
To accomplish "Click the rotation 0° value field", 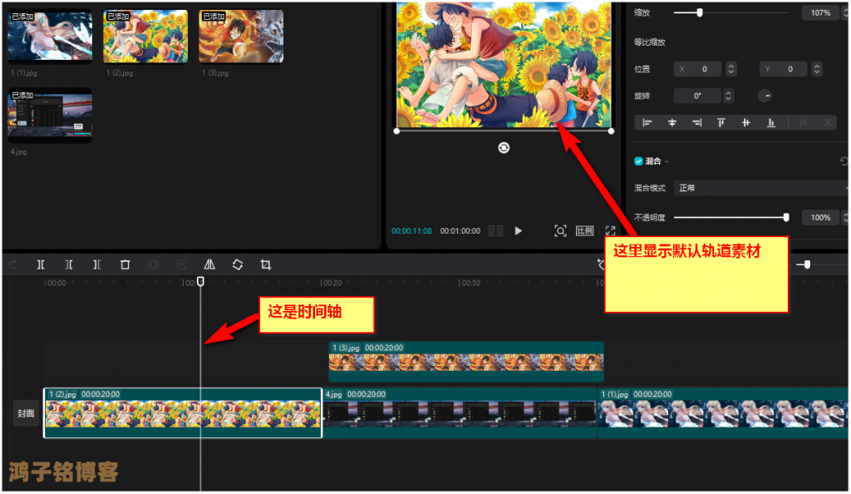I will (697, 96).
